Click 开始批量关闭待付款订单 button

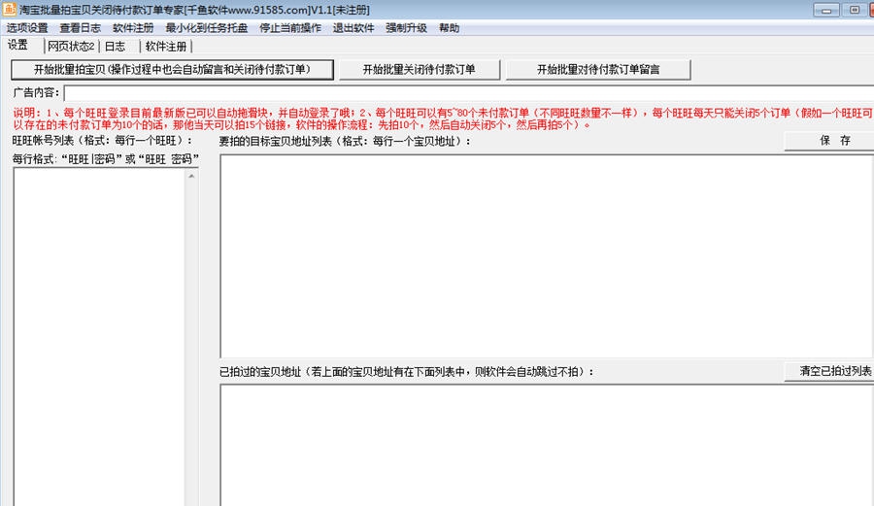pos(420,70)
